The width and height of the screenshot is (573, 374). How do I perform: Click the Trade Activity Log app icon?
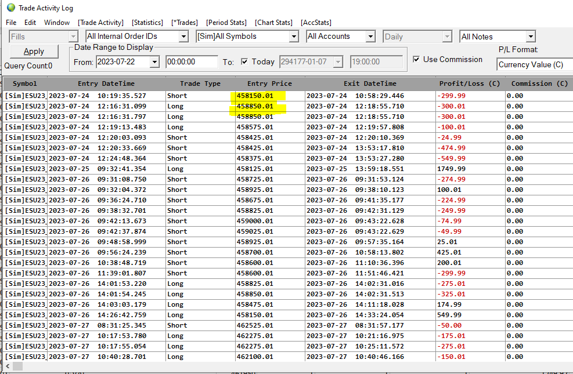10,8
